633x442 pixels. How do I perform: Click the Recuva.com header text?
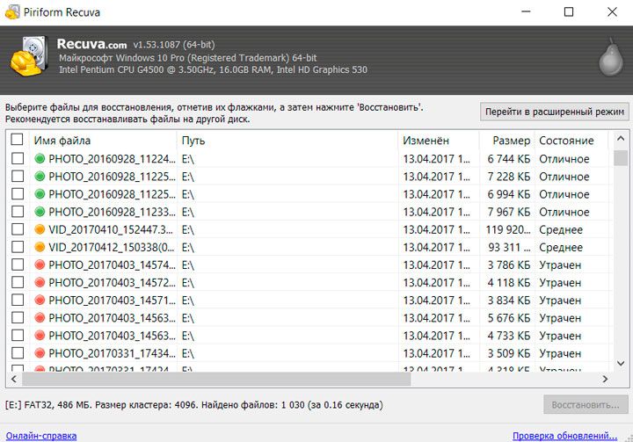pyautogui.click(x=91, y=44)
